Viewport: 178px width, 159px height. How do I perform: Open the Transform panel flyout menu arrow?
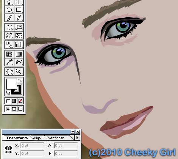pos(78,137)
